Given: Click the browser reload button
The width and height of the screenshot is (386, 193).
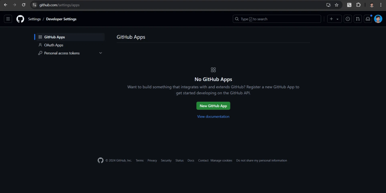Looking at the screenshot, I should point(24,5).
